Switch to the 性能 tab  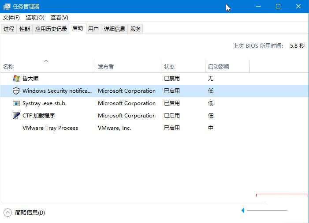click(25, 29)
